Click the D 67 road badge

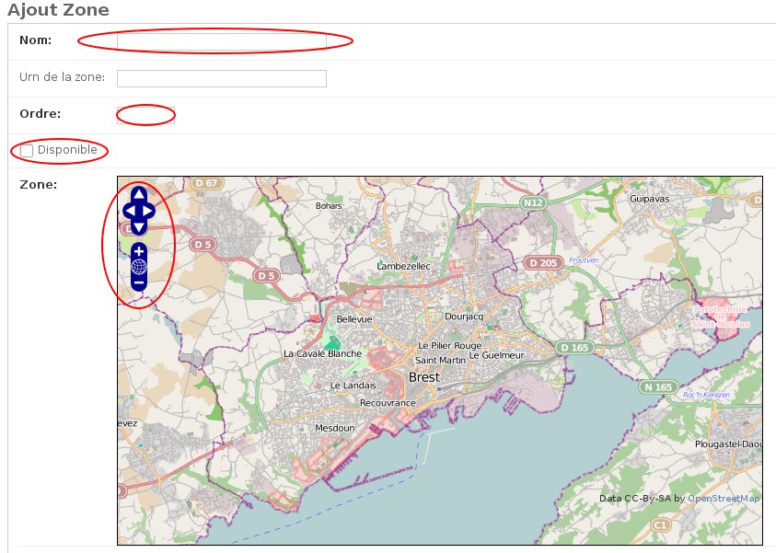coord(206,183)
